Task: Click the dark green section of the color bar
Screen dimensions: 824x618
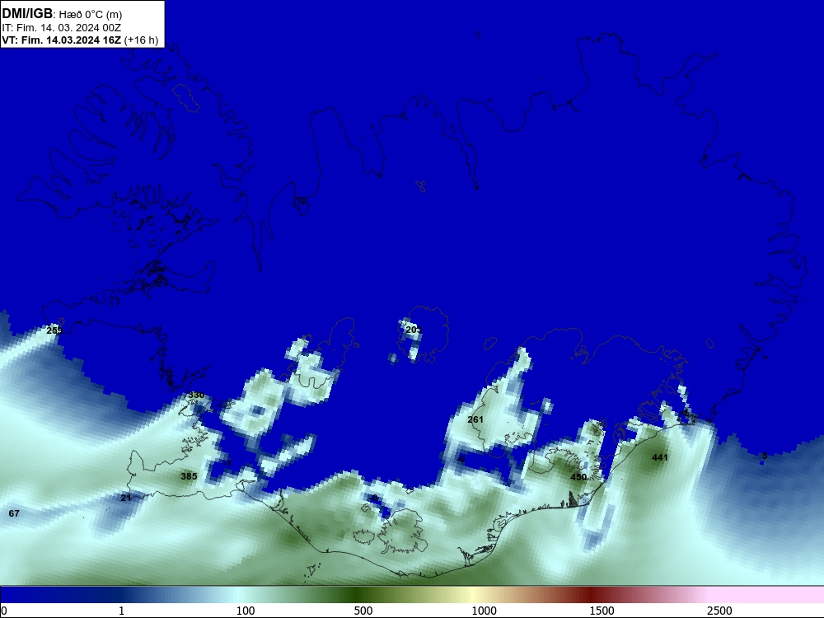Action: 354,595
